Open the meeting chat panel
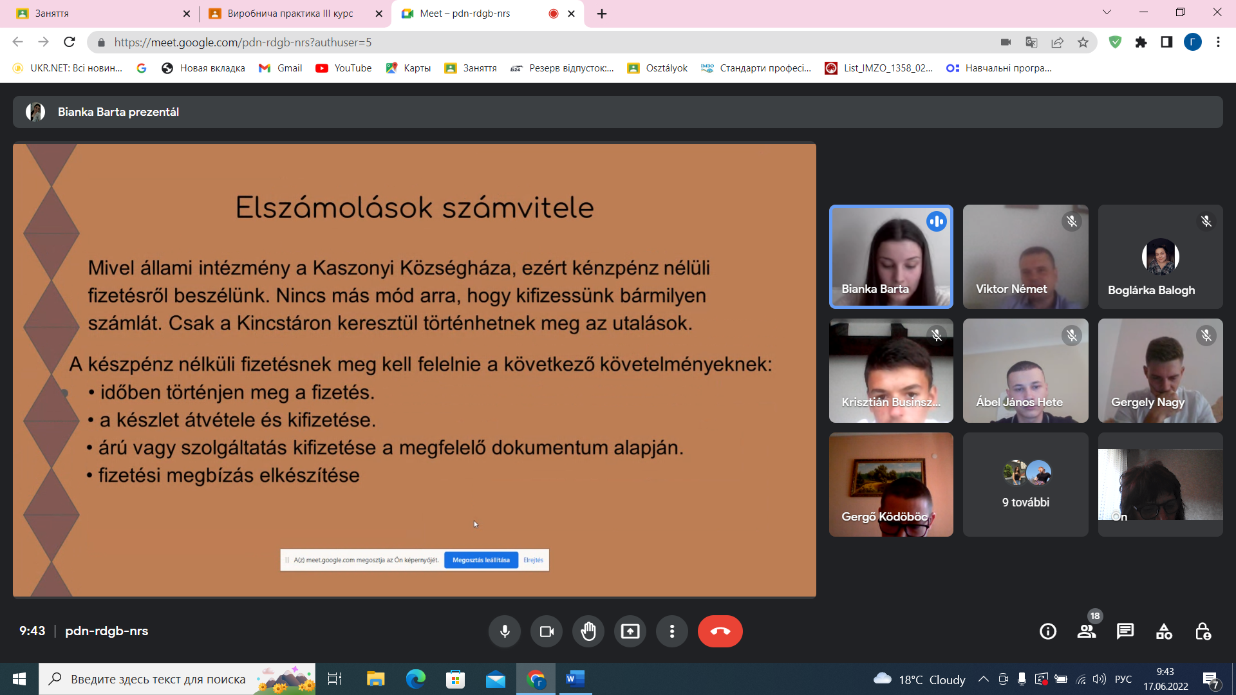Screen dimensions: 1236x695 pyautogui.click(x=1125, y=631)
